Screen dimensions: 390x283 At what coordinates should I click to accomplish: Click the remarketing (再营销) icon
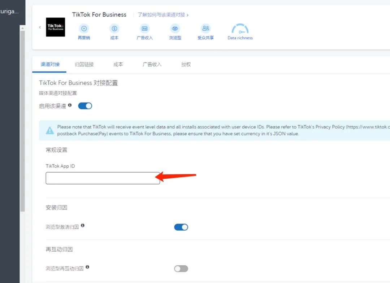tap(84, 29)
